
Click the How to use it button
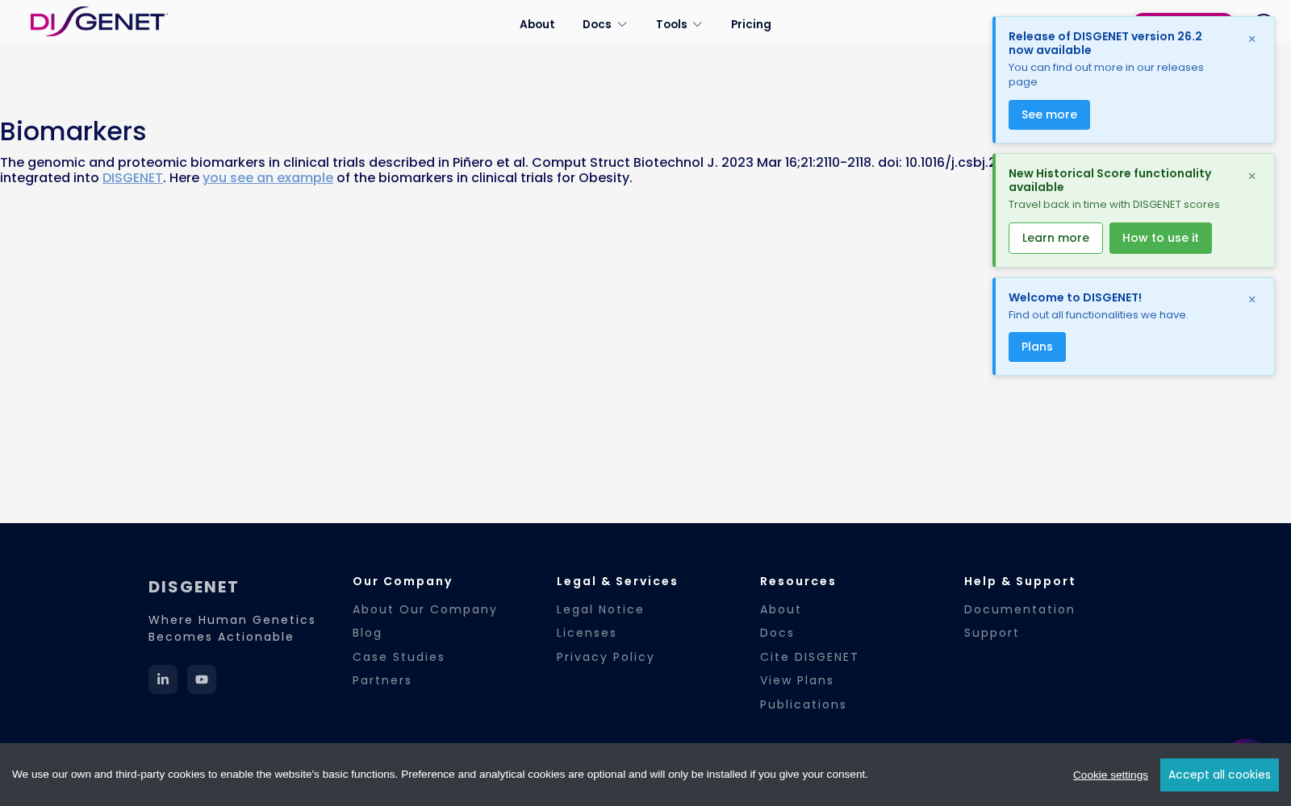click(1160, 238)
